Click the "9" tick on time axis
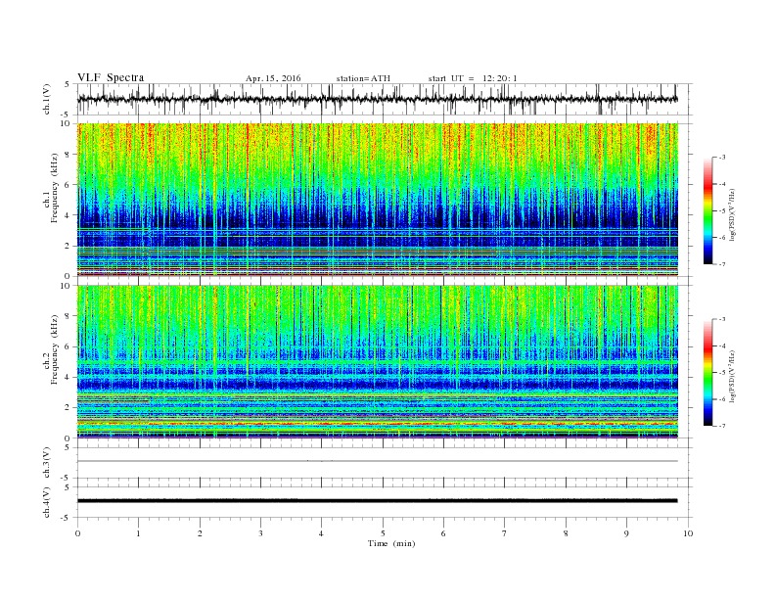The height and width of the screenshot is (599, 775). pyautogui.click(x=626, y=533)
